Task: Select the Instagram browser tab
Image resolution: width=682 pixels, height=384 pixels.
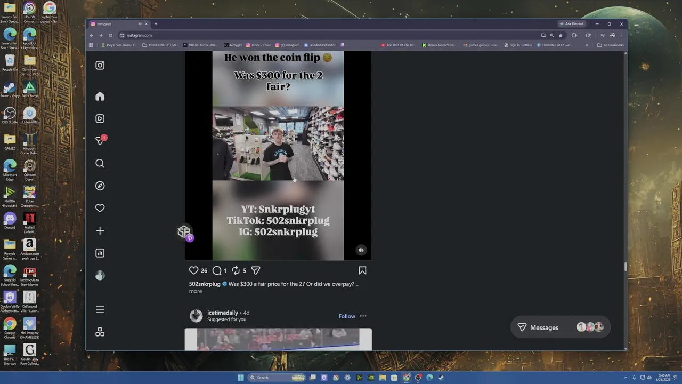Action: tap(119, 24)
